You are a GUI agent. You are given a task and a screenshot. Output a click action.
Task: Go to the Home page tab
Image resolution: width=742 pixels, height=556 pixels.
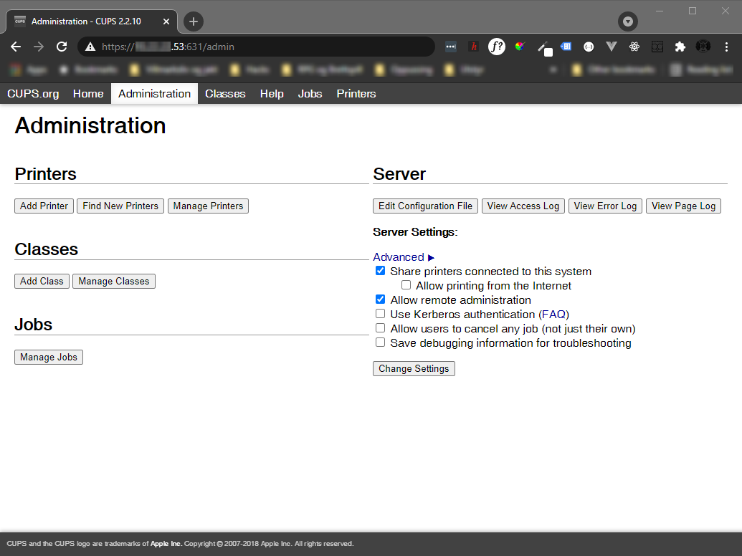click(88, 94)
